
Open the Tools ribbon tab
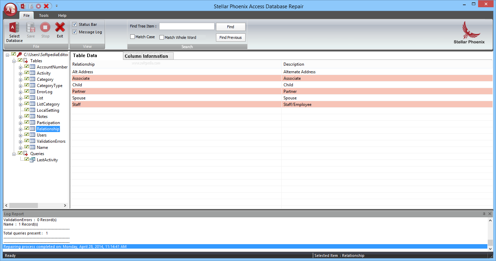tap(44, 15)
